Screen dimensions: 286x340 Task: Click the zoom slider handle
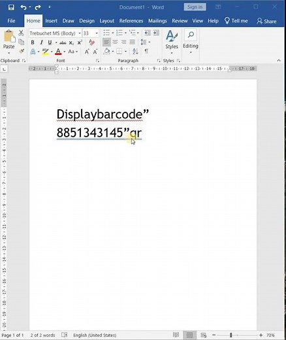point(230,335)
